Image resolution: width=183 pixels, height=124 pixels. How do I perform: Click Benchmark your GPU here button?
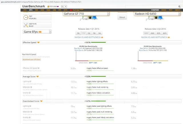[x=31, y=59]
